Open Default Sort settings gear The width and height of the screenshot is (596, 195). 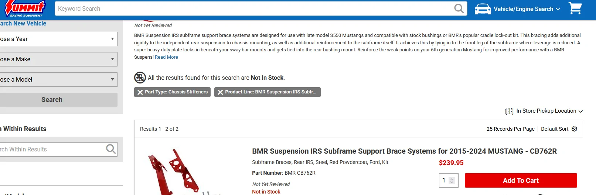(574, 129)
